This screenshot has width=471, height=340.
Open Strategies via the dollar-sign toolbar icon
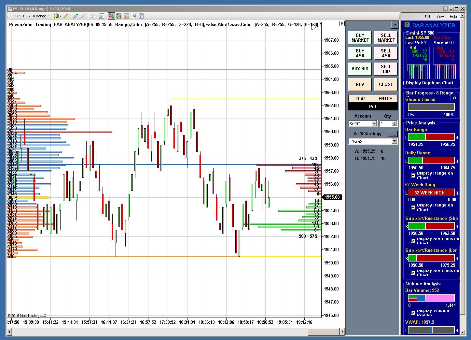click(134, 16)
